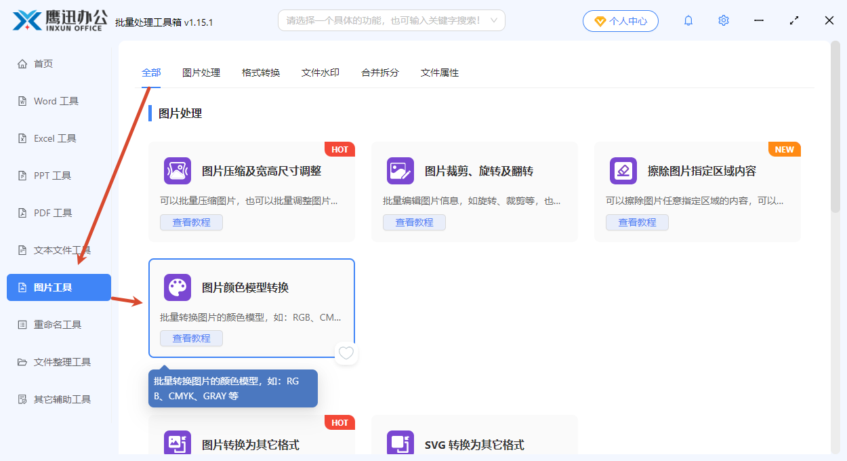Open 查看教程 for 图片颜色模型转换

[x=191, y=338]
